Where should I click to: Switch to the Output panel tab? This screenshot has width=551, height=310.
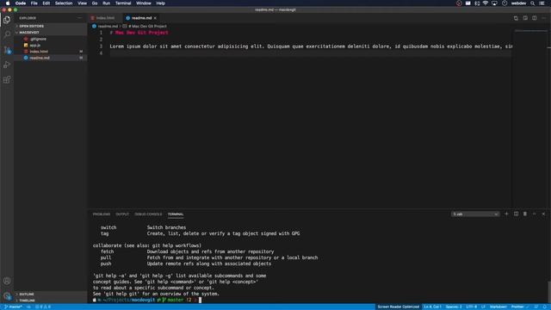tap(122, 214)
